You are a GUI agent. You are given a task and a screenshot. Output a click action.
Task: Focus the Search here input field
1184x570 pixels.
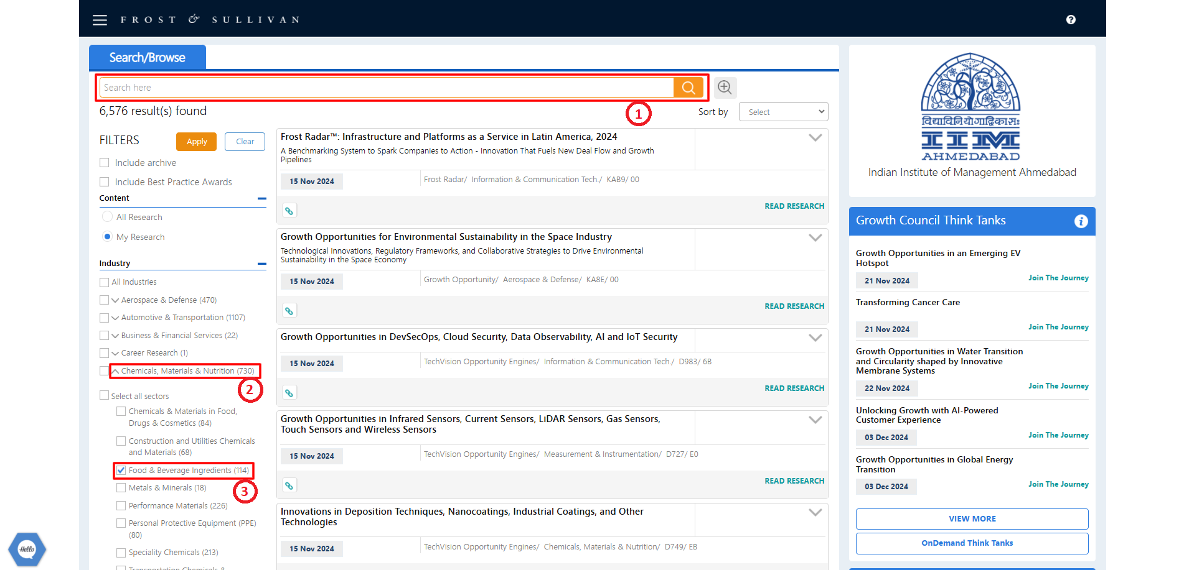(x=387, y=88)
